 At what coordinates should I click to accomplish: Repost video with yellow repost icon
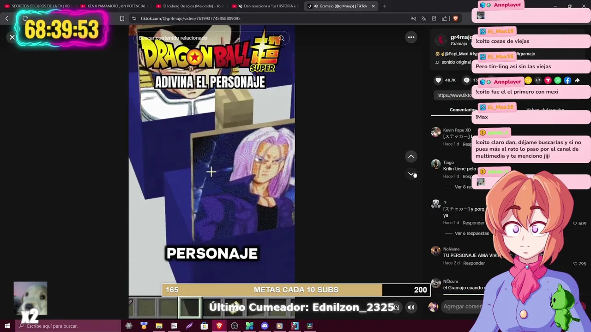(528, 80)
